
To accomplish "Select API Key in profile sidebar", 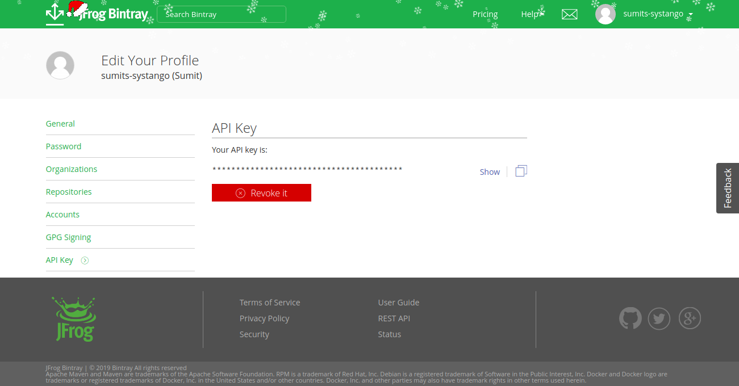I will point(60,260).
